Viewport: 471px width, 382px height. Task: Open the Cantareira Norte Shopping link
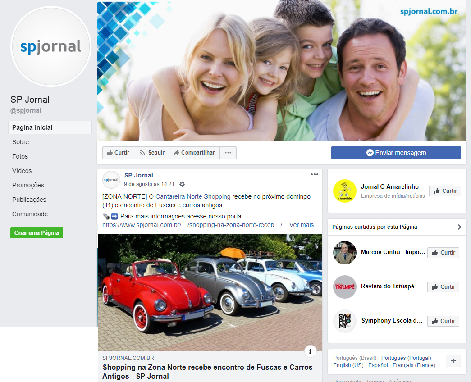pyautogui.click(x=193, y=196)
